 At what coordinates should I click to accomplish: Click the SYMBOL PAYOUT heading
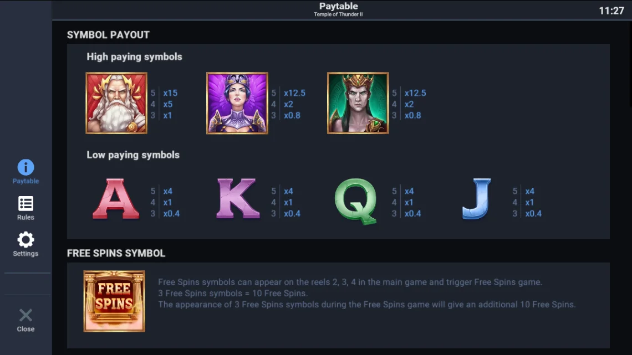108,35
